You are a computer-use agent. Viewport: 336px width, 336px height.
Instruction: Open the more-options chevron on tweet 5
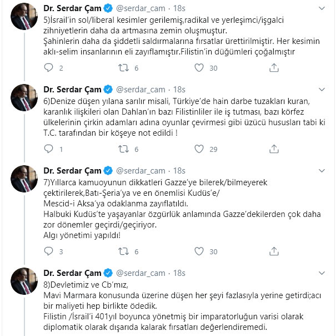pos(323,8)
